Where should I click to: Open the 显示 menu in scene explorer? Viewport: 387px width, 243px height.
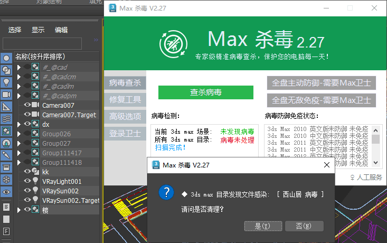pyautogui.click(x=38, y=30)
